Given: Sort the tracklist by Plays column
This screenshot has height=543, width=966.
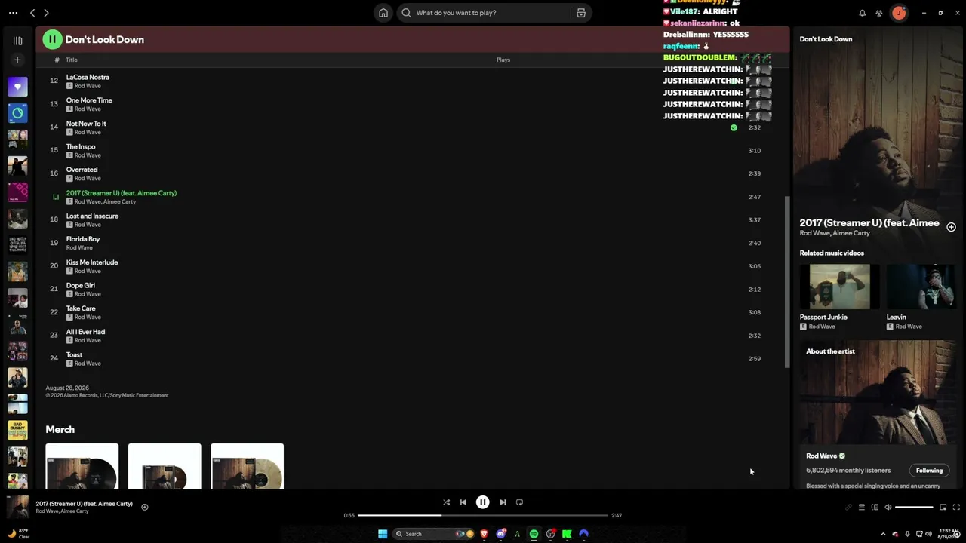Looking at the screenshot, I should click(503, 60).
